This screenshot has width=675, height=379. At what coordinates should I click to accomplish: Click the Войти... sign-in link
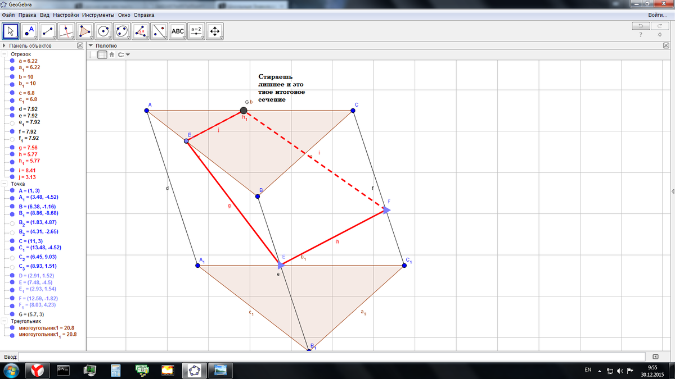click(657, 15)
